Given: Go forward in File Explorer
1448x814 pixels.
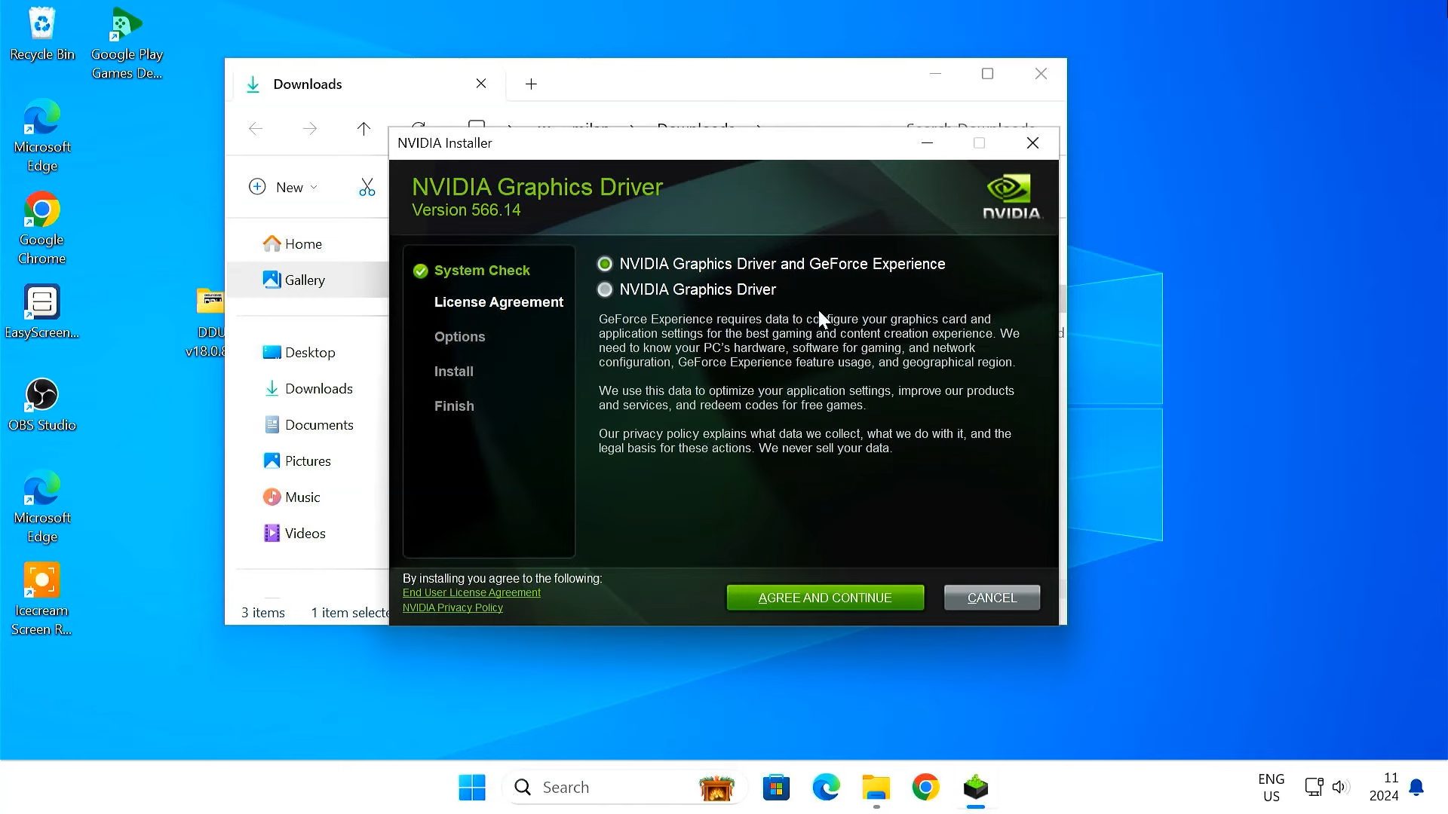Looking at the screenshot, I should click(309, 129).
